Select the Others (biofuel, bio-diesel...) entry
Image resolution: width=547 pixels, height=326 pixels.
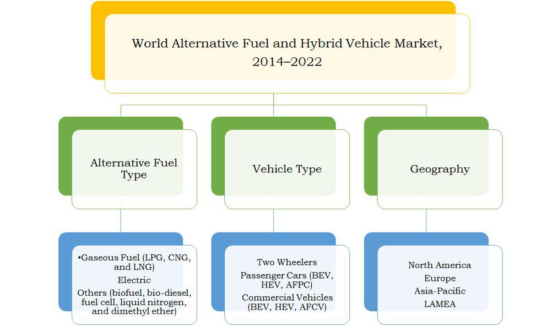[x=134, y=302]
